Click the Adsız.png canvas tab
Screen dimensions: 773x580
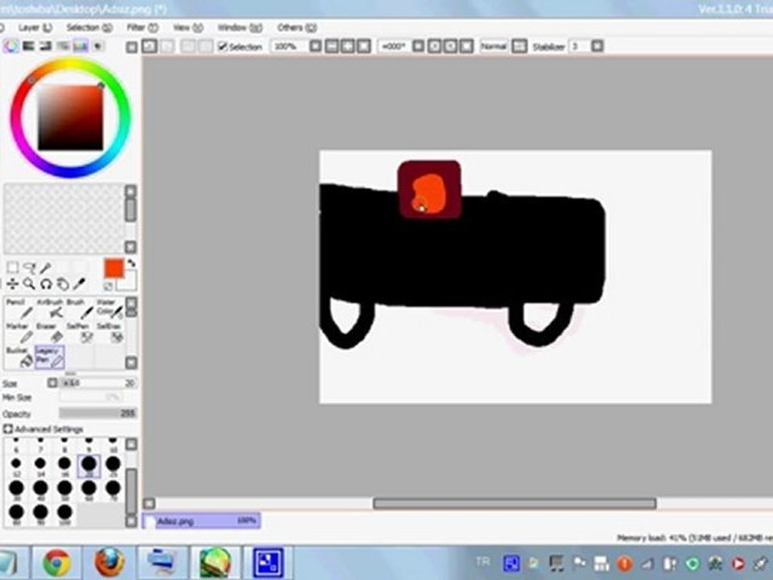coord(201,521)
